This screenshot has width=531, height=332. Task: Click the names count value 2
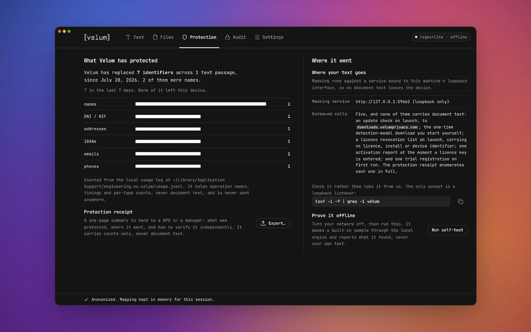(289, 104)
